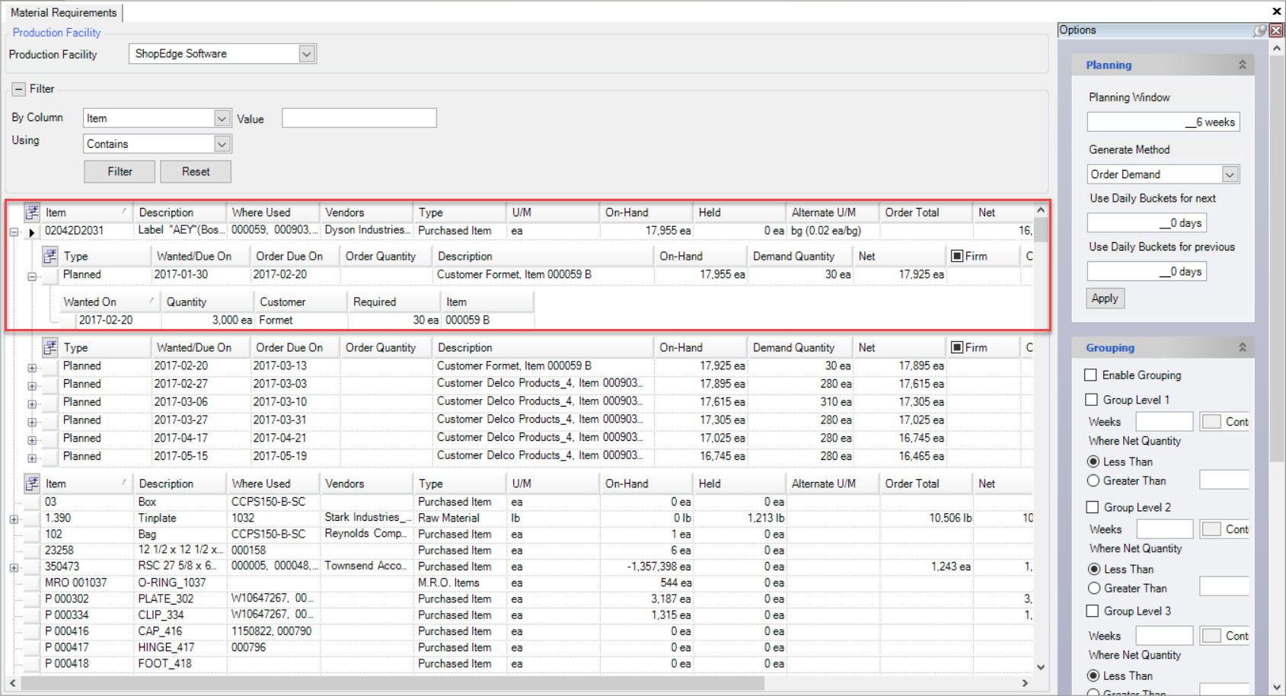Select item 23258 row
The image size is (1286, 696).
(x=527, y=551)
